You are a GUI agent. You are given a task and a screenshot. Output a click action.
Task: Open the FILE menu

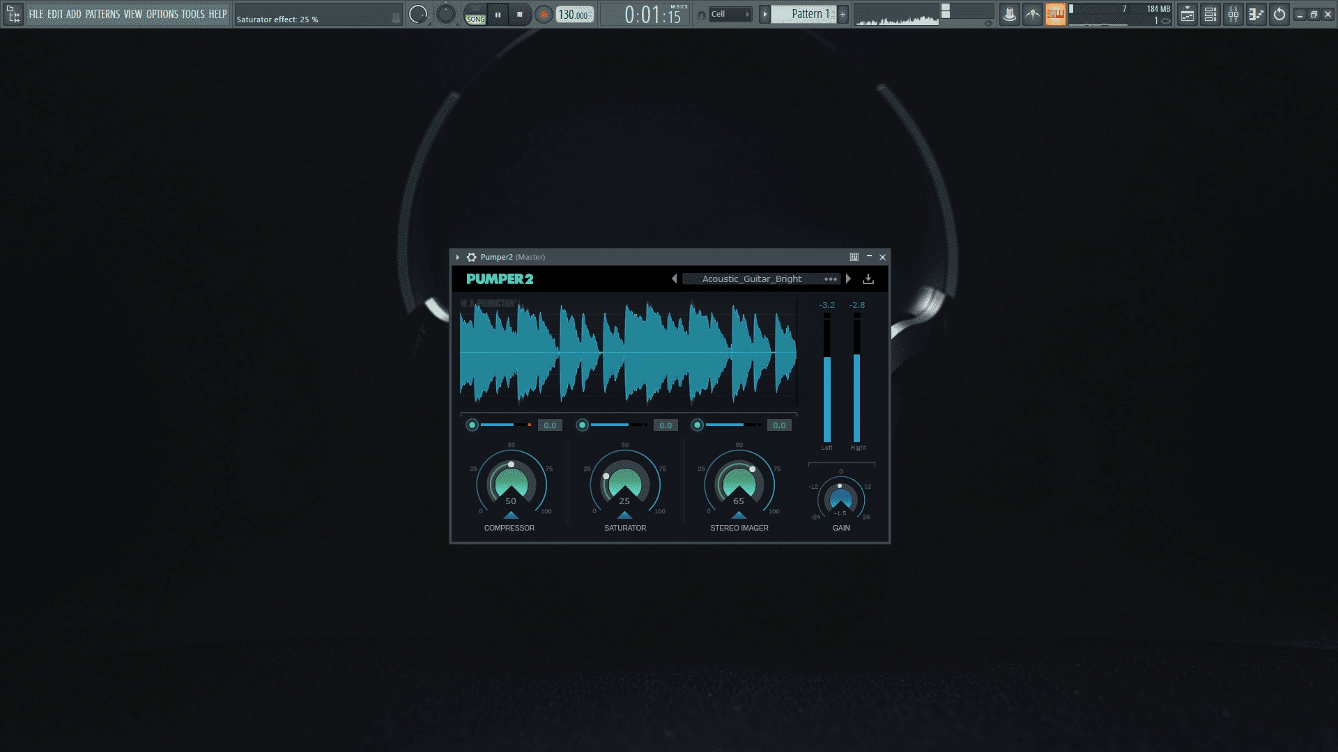36,14
